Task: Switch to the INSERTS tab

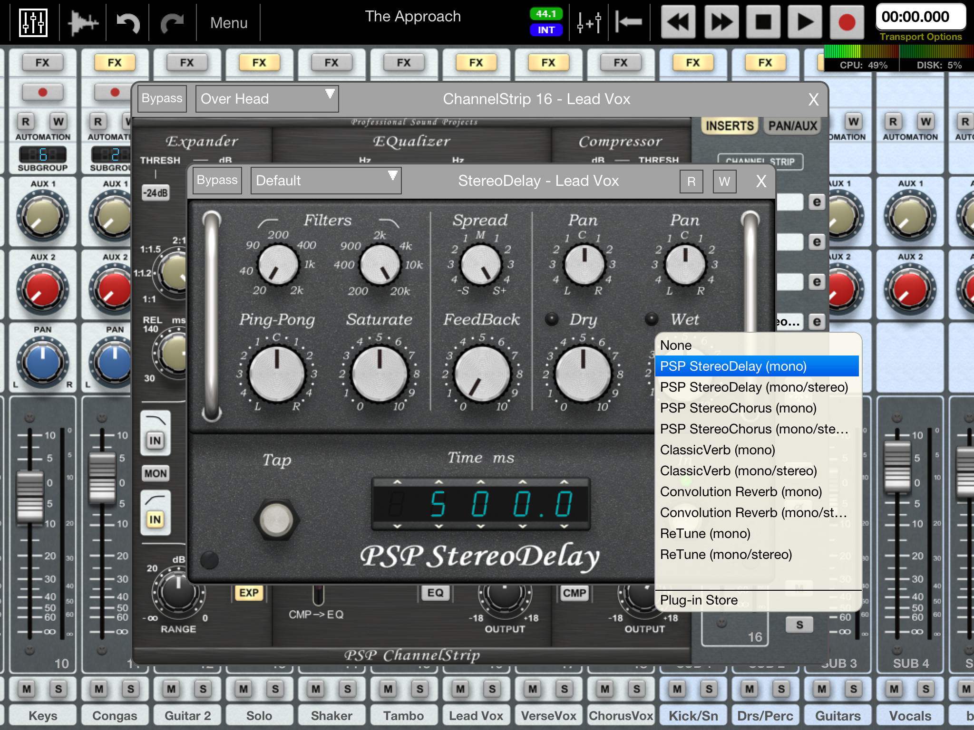Action: pos(730,126)
